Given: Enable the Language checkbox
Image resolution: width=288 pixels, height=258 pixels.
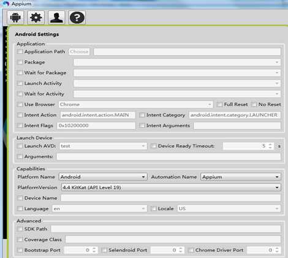Looking at the screenshot, I should click(20, 208).
